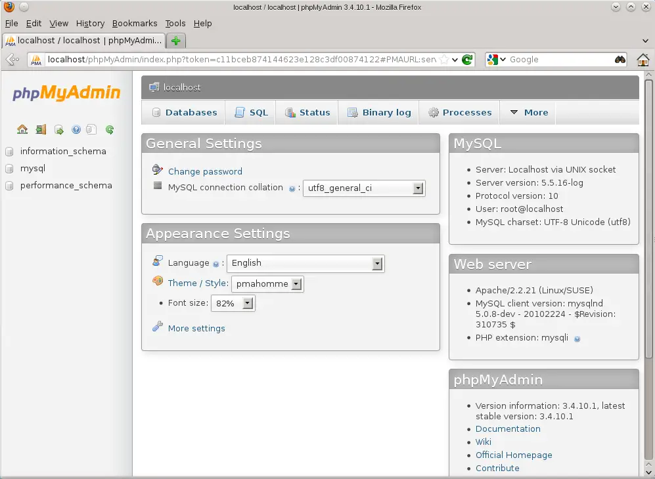Click the phpMyAdmin logo

click(66, 93)
